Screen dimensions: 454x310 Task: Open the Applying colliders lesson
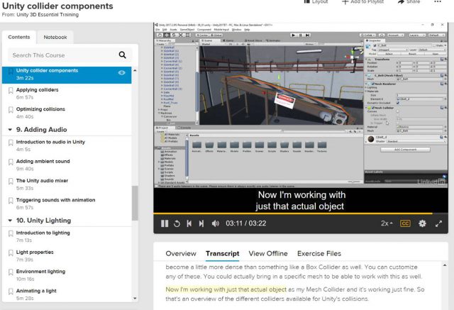[37, 89]
